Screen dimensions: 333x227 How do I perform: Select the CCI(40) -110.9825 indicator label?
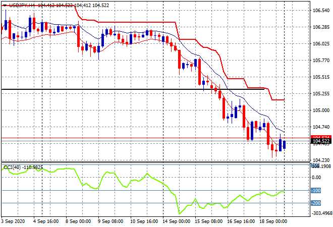click(x=23, y=167)
